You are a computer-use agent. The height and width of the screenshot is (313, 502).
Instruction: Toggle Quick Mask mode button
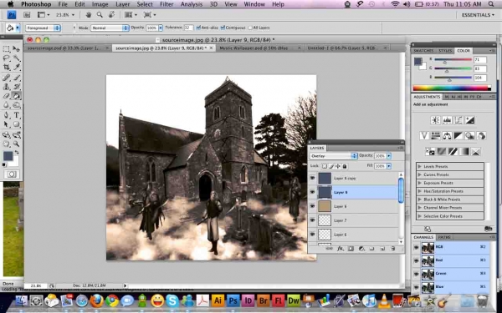[x=12, y=174]
